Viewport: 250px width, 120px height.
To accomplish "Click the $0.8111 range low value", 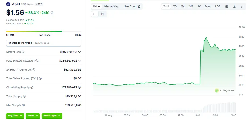I will pos(10,35).
